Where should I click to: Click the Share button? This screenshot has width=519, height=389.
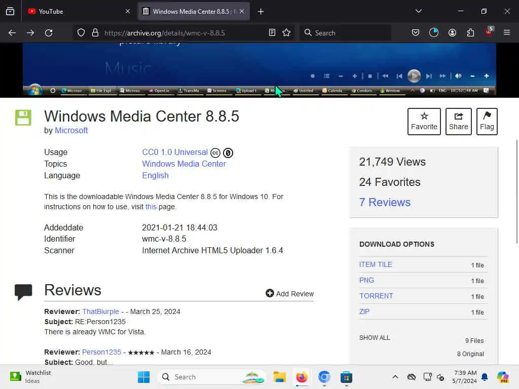click(x=458, y=122)
